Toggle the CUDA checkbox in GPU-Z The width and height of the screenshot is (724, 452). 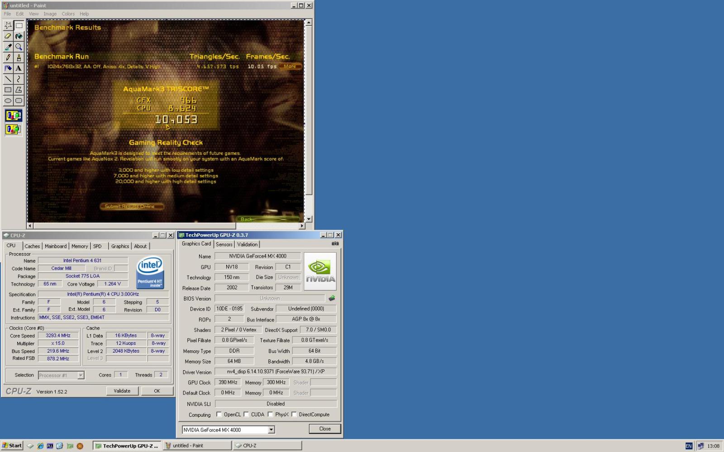pyautogui.click(x=246, y=414)
